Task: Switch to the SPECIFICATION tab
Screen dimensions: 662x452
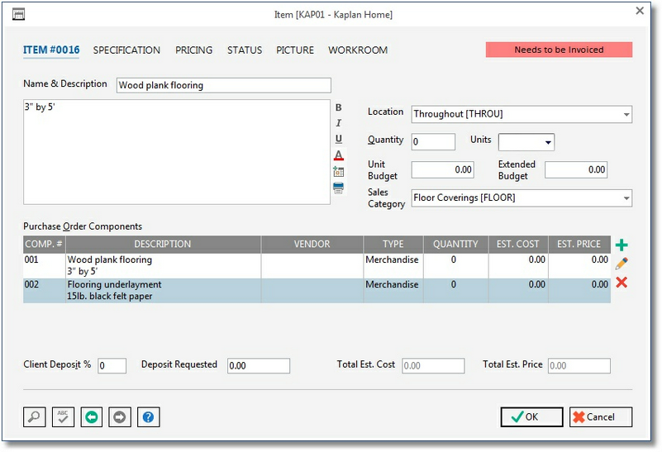Action: [126, 50]
